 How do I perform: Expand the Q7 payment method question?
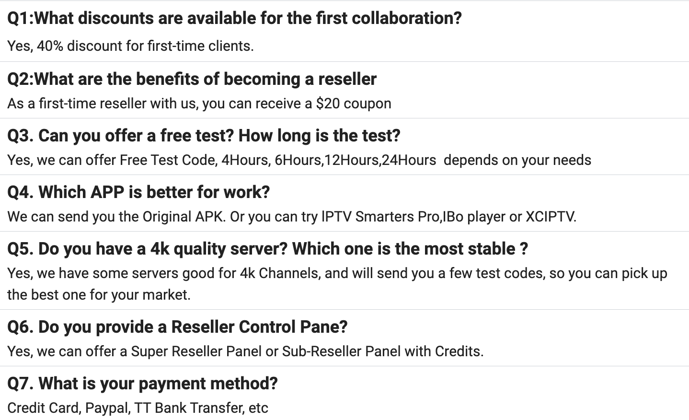coord(142,384)
